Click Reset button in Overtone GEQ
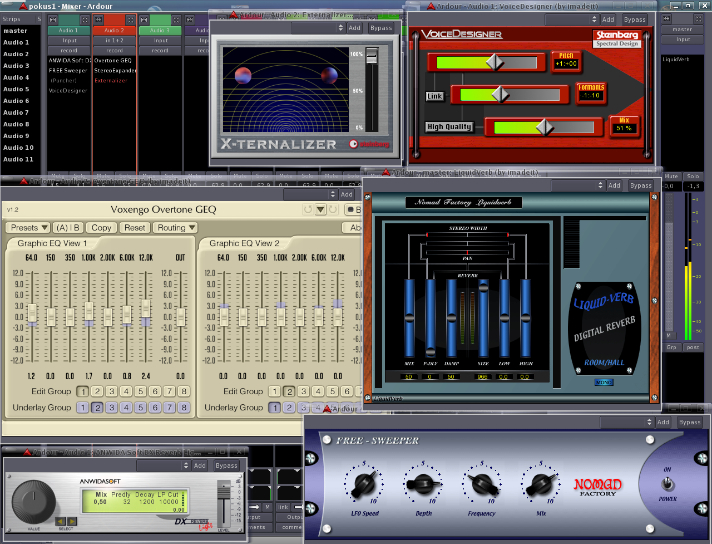Viewport: 712px width, 544px height. pyautogui.click(x=135, y=228)
